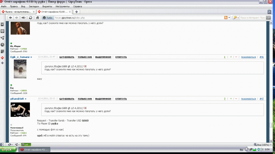Screen dimensions: 275x154
Task: Open the zoom 'Вид (100%)' dropdown
Action: (x=262, y=145)
